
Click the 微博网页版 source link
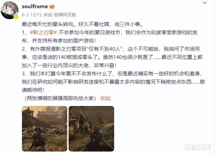[65, 15]
